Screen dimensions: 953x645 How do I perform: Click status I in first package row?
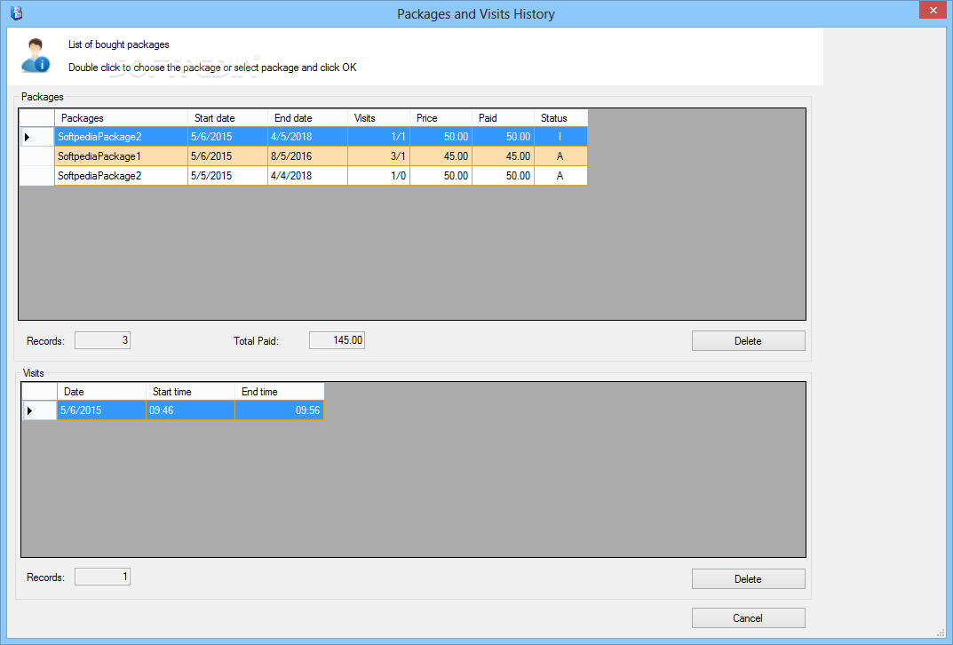click(560, 137)
